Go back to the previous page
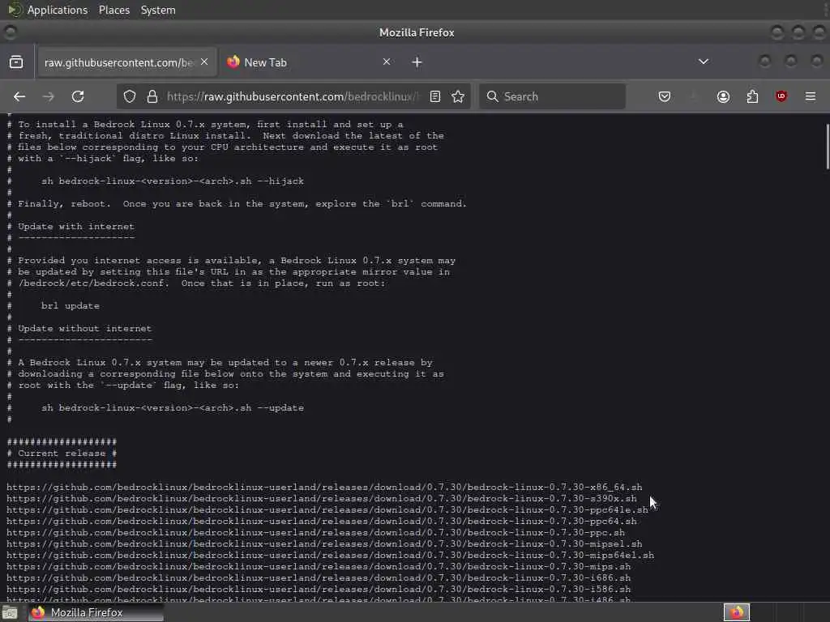Screen dimensions: 830x622 (x=19, y=96)
